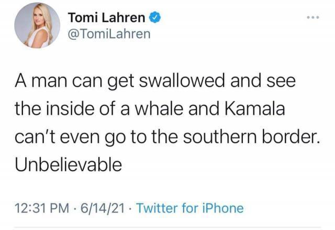Open the @TomiLahren handle link
The image size is (335, 230).
109,34
